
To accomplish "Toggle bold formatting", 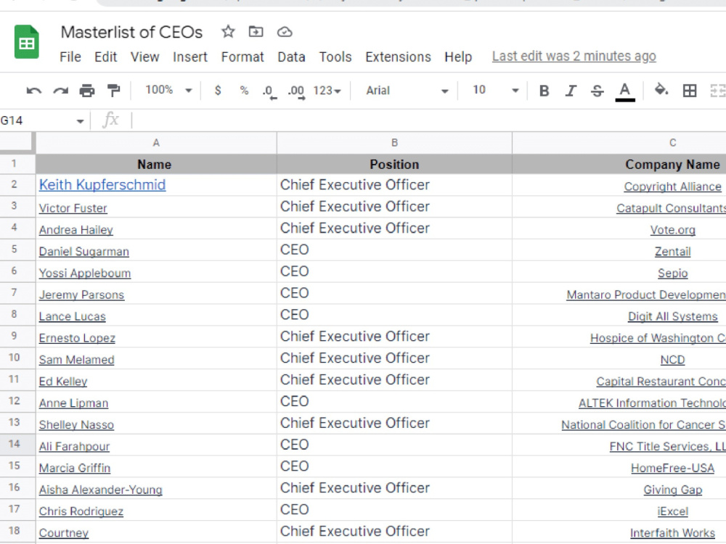I will (x=544, y=91).
